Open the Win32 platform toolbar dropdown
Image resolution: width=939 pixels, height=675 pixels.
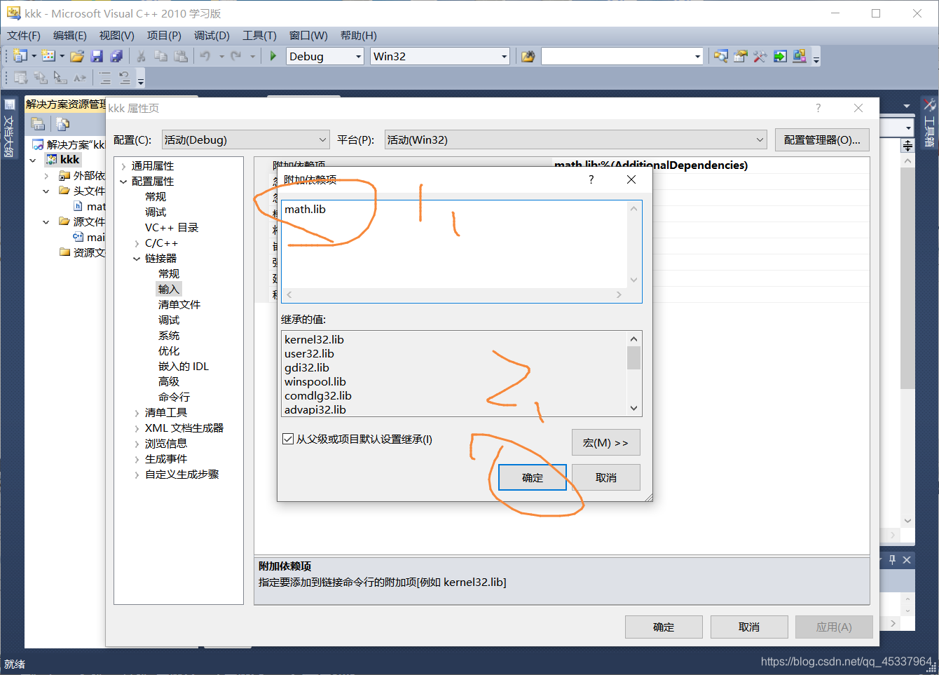504,56
